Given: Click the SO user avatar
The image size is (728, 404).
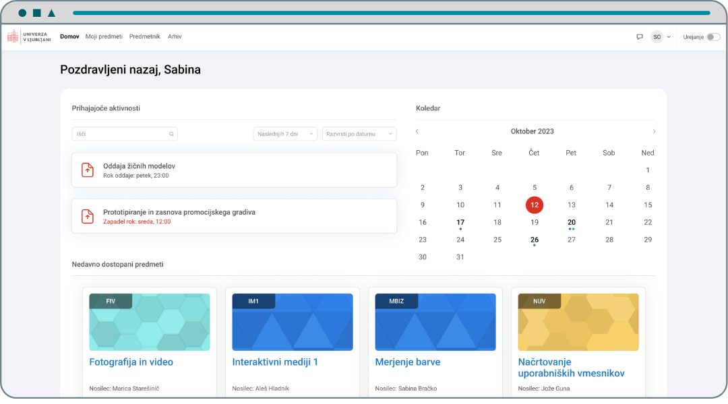Looking at the screenshot, I should [657, 36].
